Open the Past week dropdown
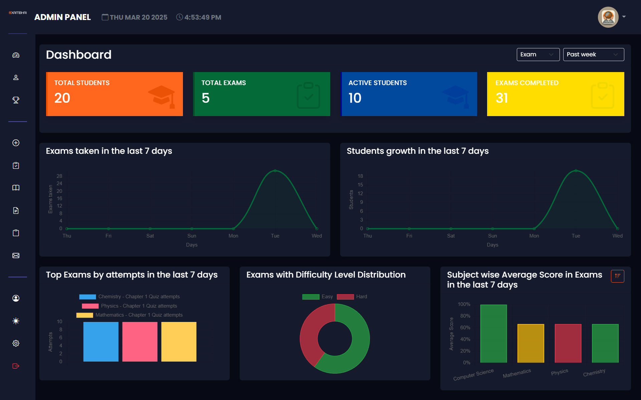 click(593, 54)
